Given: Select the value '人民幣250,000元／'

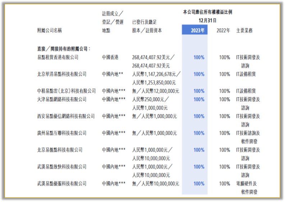Looking at the screenshot, I should click(x=151, y=99).
